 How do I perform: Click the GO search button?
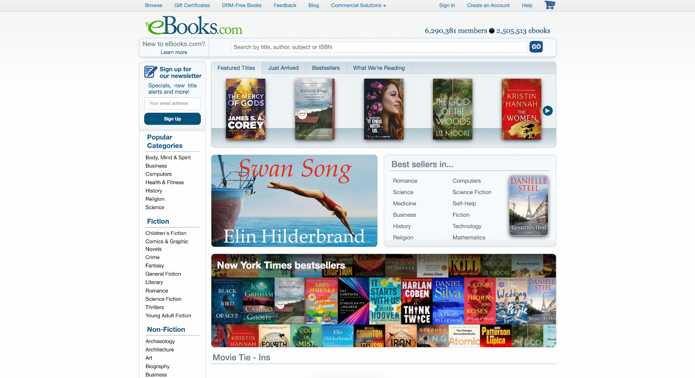click(x=536, y=47)
